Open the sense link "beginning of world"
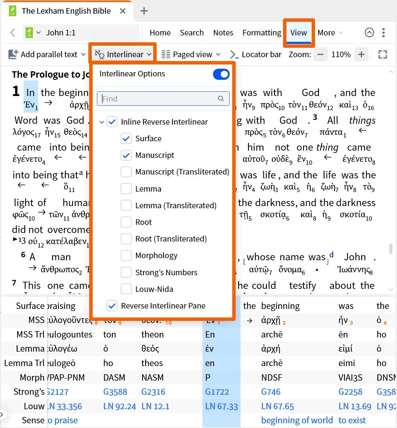The height and width of the screenshot is (428, 397). point(297,420)
